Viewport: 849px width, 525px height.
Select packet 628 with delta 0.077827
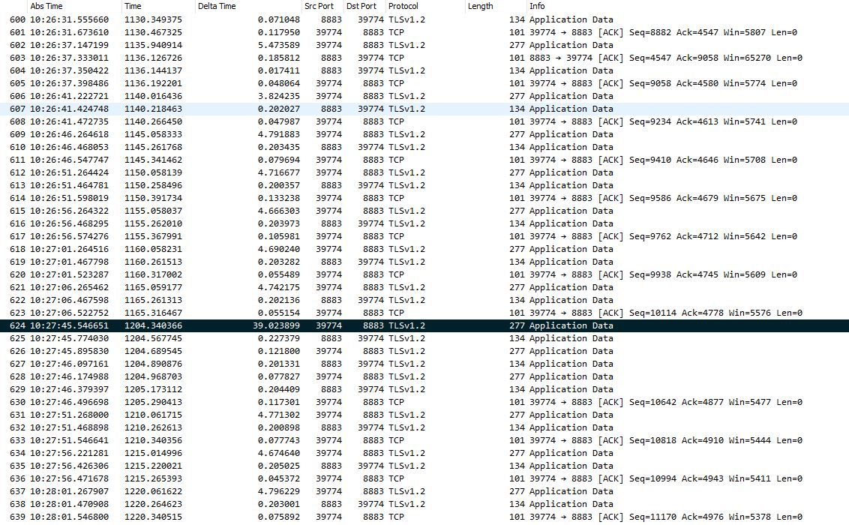click(x=424, y=376)
